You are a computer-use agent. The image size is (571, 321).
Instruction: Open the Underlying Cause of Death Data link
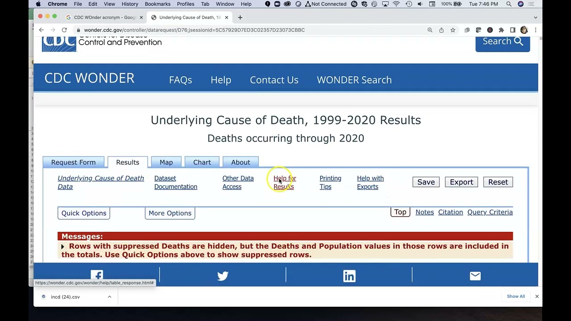pyautogui.click(x=101, y=182)
